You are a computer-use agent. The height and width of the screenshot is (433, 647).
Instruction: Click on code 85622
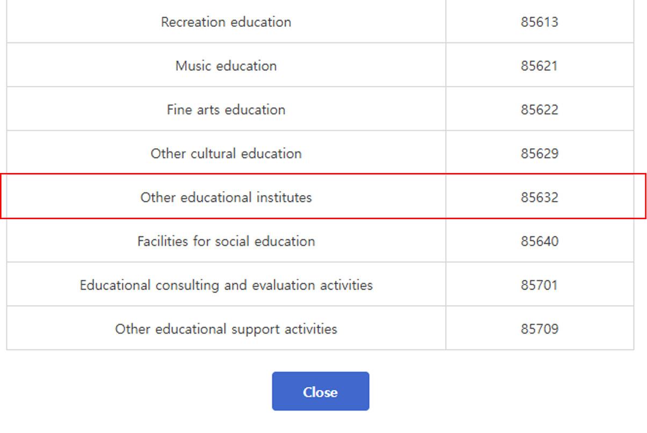[x=539, y=110]
